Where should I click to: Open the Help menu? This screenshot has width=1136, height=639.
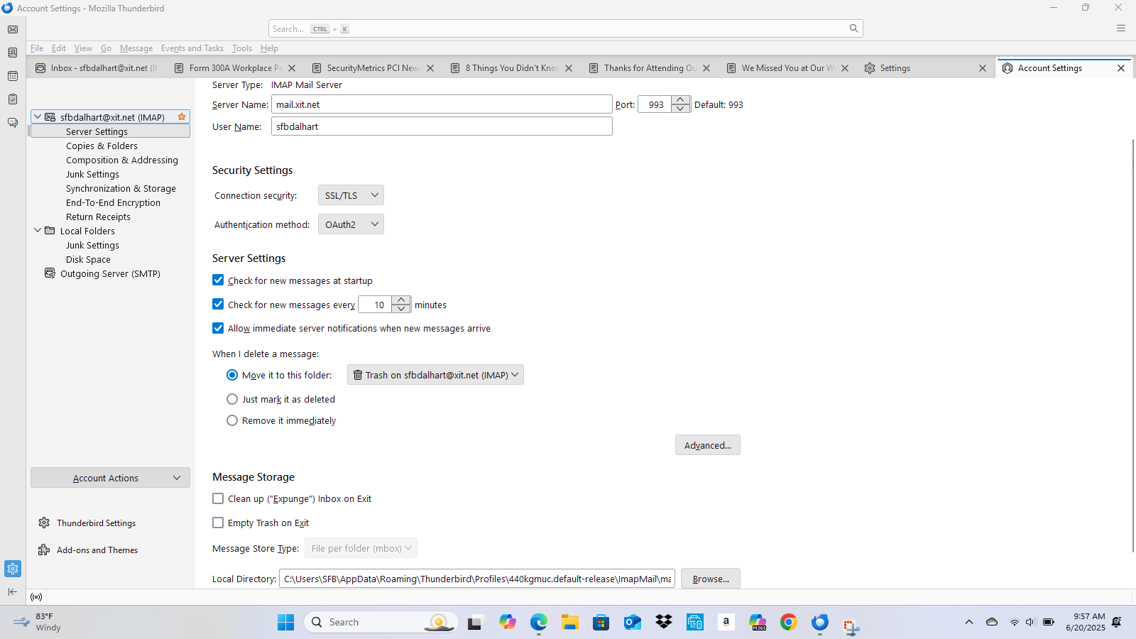269,48
